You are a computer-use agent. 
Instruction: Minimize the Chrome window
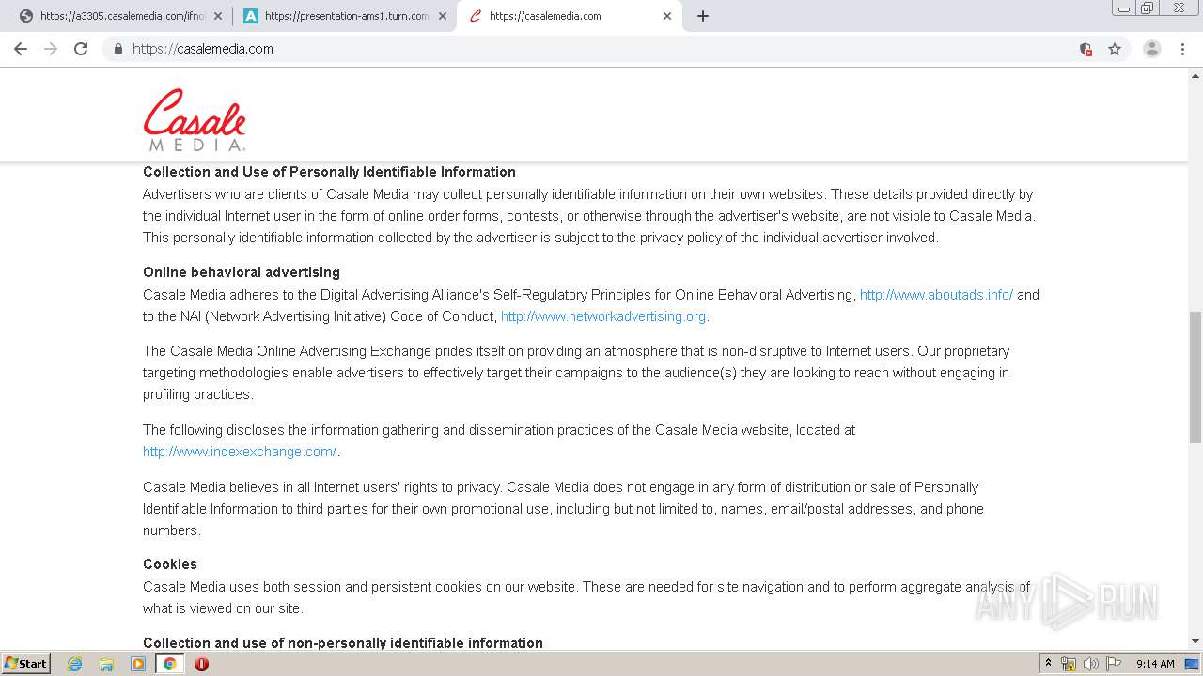point(1124,8)
